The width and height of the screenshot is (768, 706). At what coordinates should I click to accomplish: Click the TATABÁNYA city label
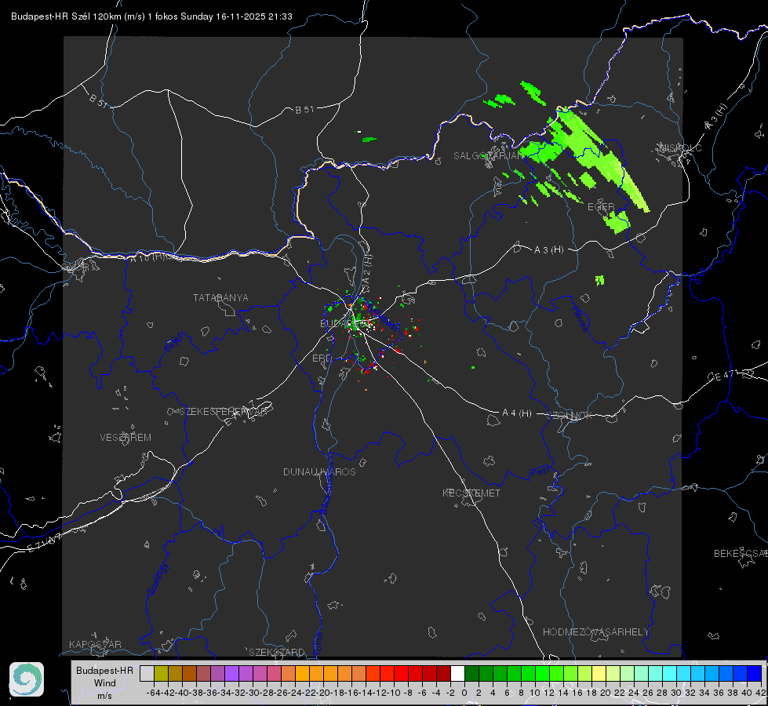point(220,298)
